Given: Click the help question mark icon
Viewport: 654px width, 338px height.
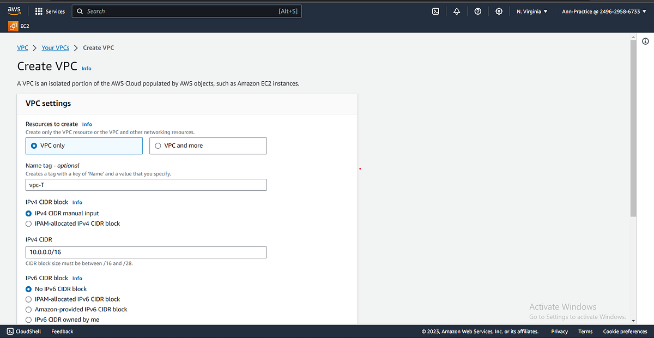Looking at the screenshot, I should [477, 11].
